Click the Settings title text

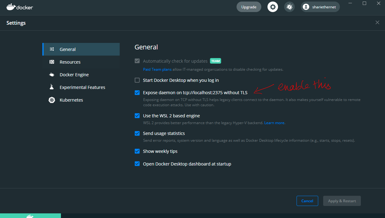click(x=16, y=23)
